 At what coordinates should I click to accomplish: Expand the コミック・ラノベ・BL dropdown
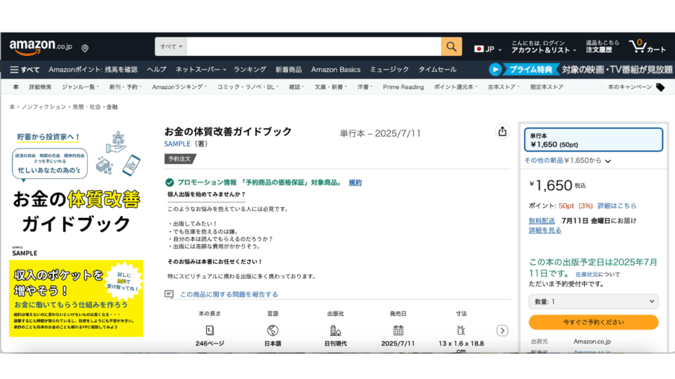click(x=248, y=87)
